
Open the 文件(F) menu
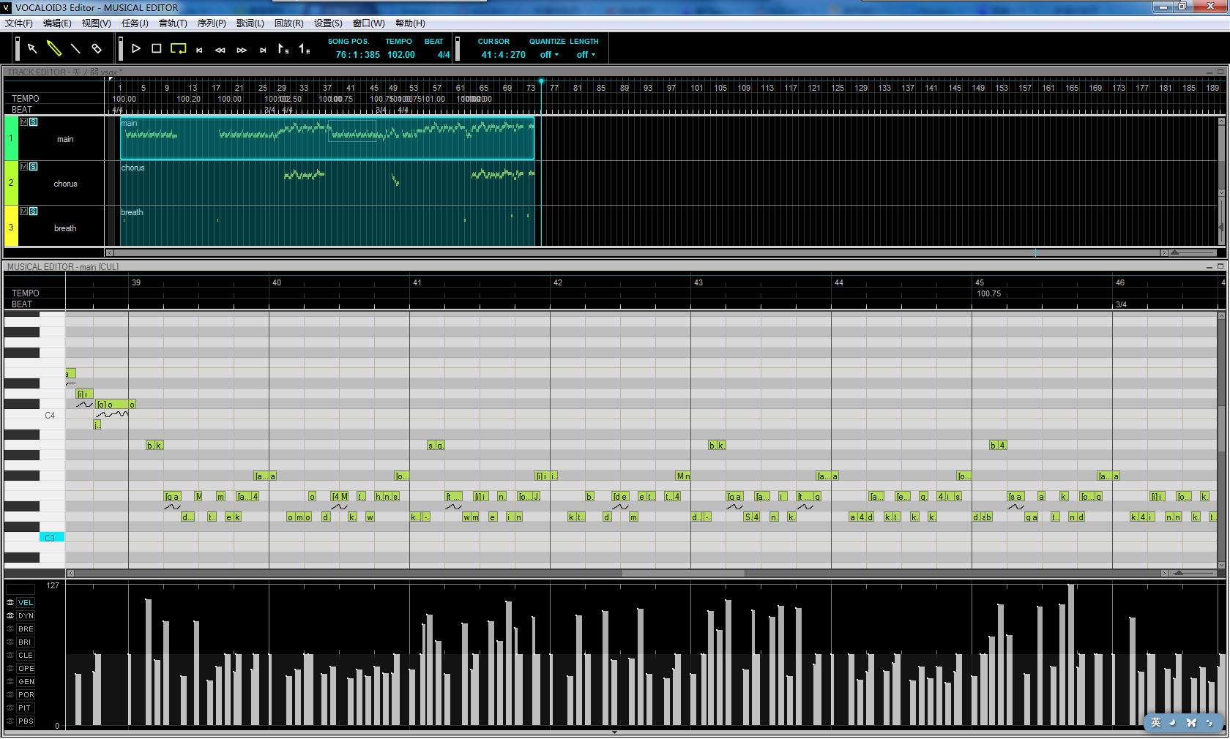pyautogui.click(x=19, y=23)
